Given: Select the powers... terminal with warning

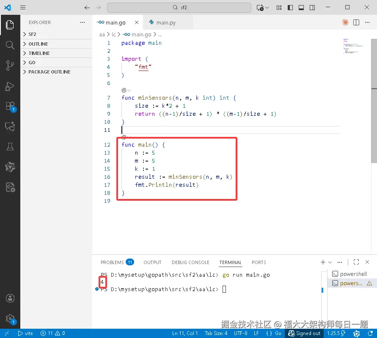Looking at the screenshot, I should (x=352, y=283).
